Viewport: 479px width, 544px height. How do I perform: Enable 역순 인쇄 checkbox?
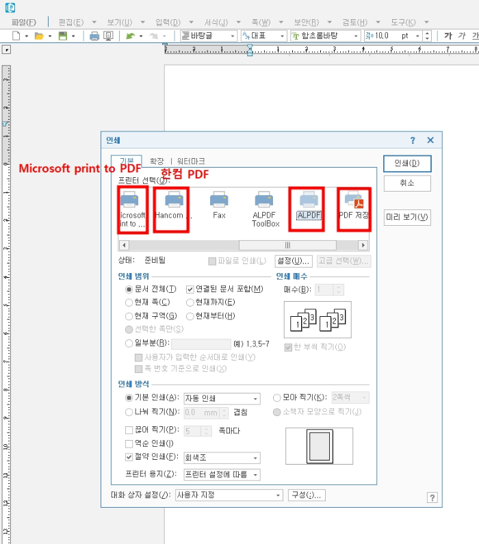pyautogui.click(x=129, y=443)
